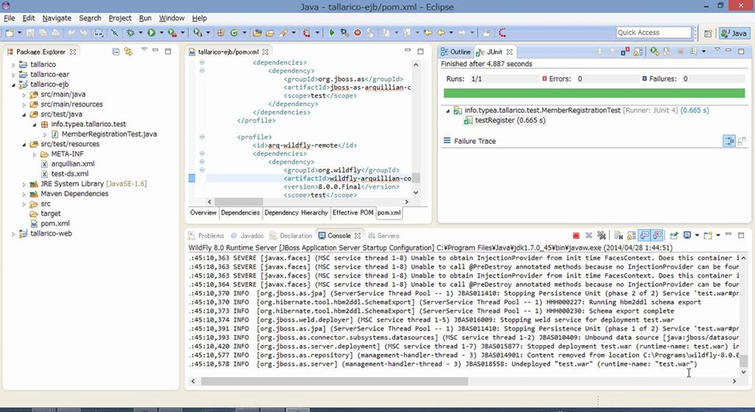The height and width of the screenshot is (412, 755).
Task: Click the console horizontal scrollbar
Action: [332, 382]
